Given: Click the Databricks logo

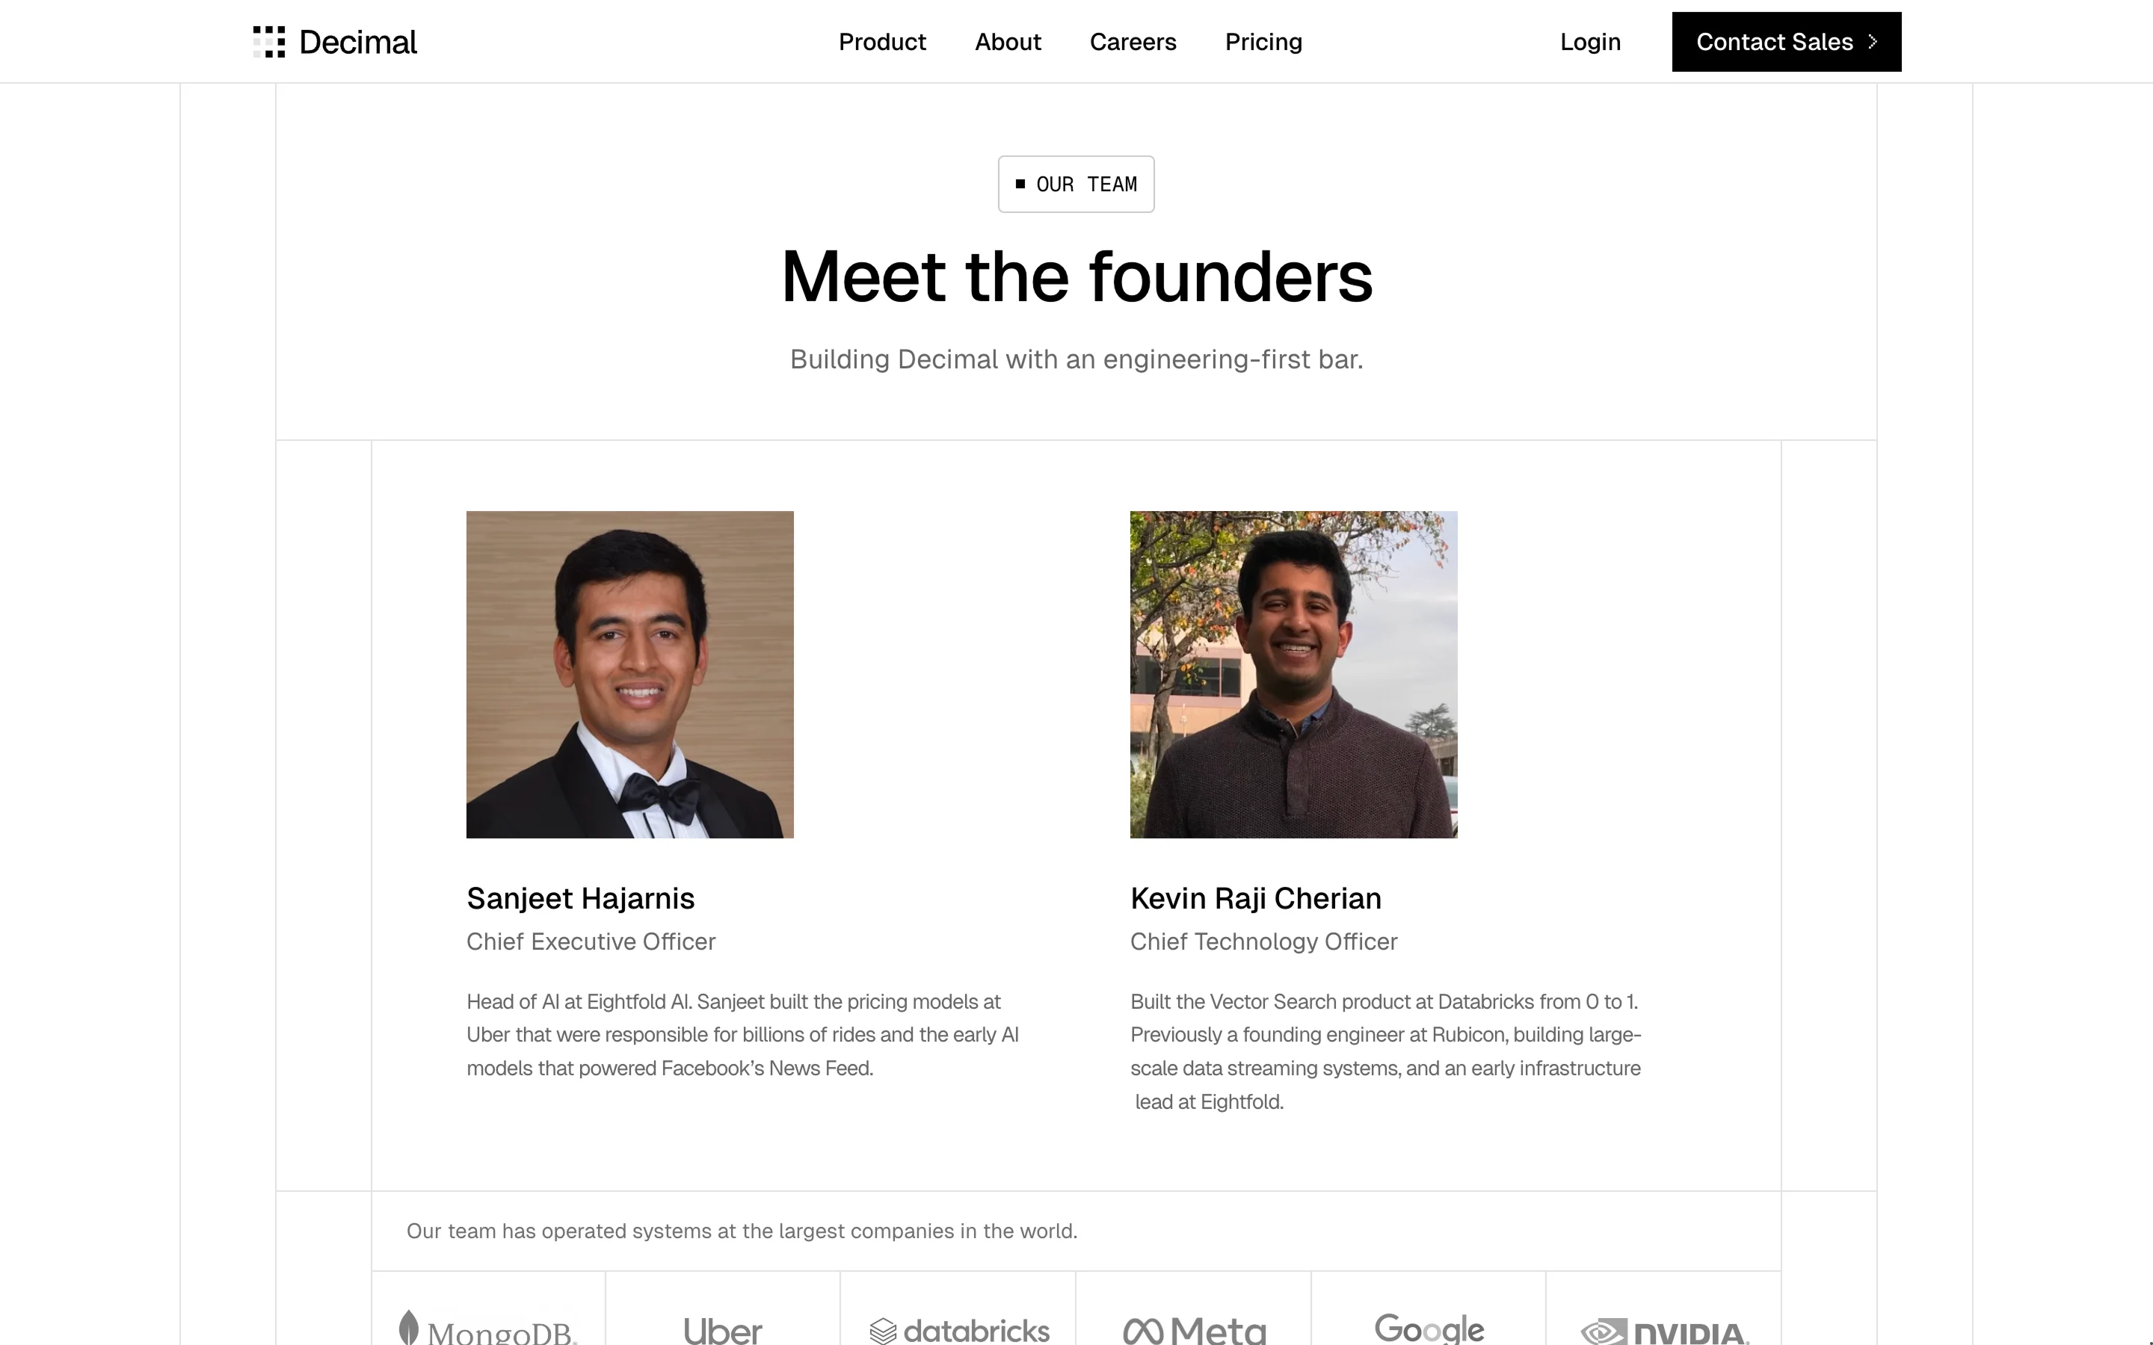Looking at the screenshot, I should click(959, 1331).
